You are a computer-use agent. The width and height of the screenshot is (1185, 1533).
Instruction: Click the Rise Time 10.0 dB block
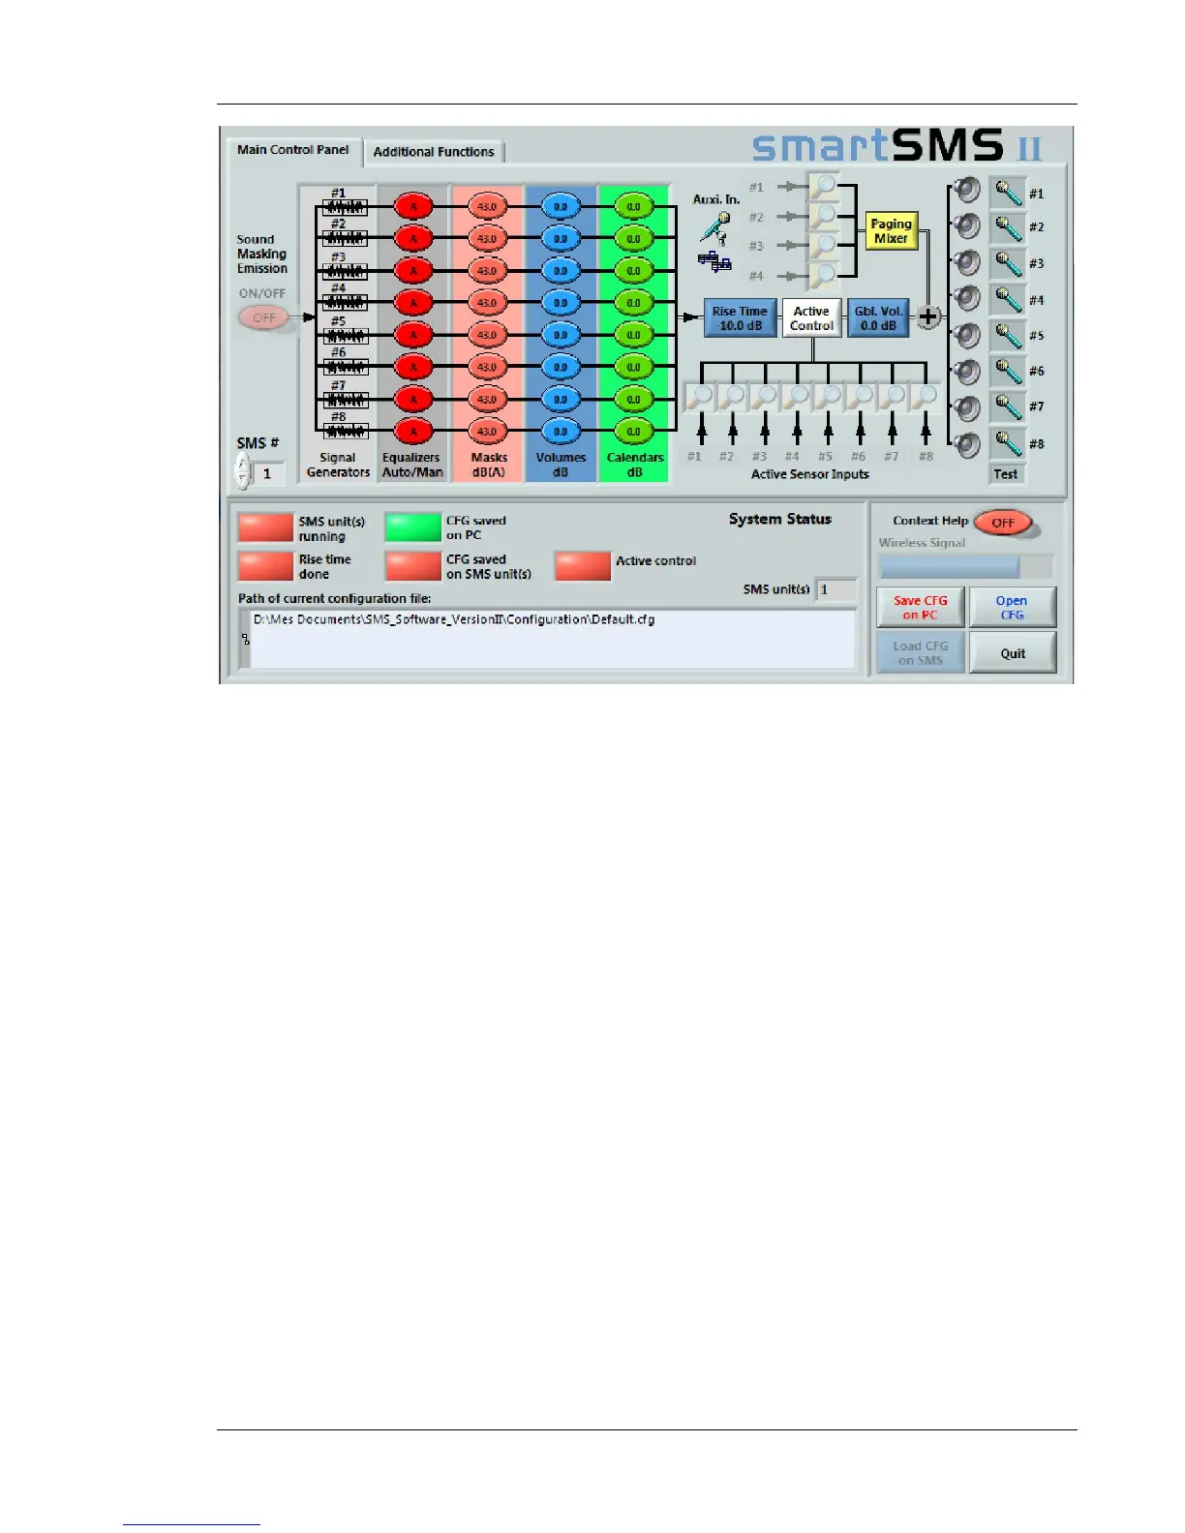(x=740, y=318)
